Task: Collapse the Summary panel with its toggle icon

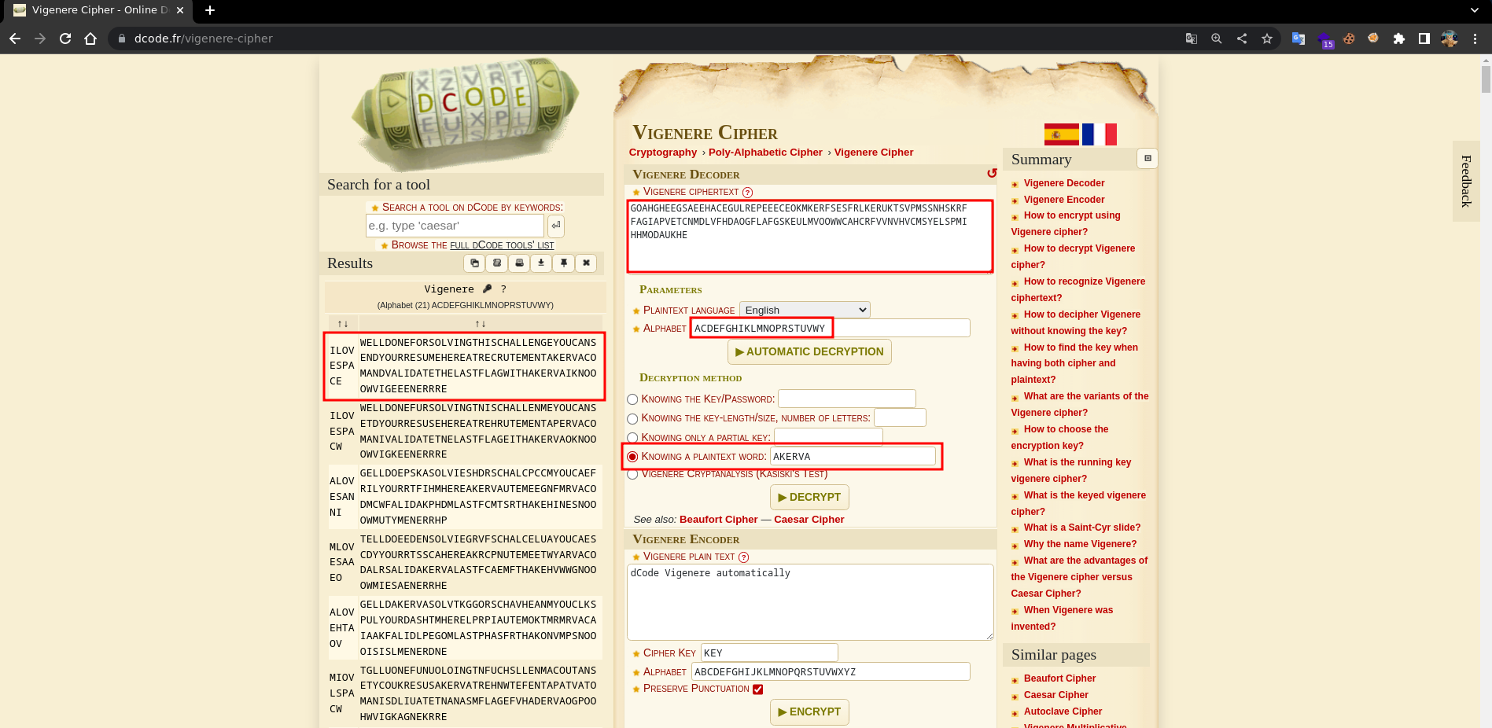Action: coord(1148,159)
